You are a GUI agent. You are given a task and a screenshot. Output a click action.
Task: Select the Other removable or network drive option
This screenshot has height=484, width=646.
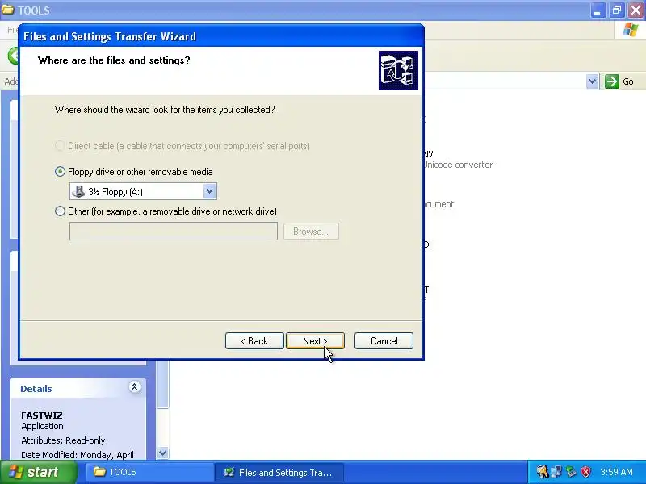pyautogui.click(x=60, y=211)
